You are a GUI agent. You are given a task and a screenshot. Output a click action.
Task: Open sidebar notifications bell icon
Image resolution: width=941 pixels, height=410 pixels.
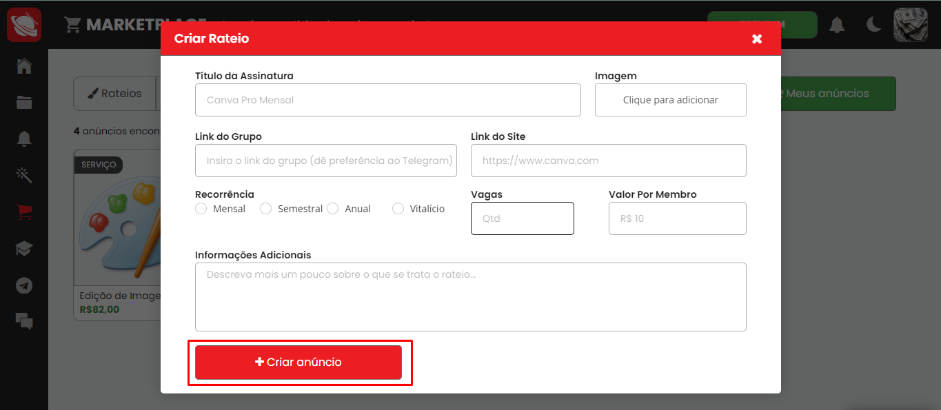(x=24, y=139)
